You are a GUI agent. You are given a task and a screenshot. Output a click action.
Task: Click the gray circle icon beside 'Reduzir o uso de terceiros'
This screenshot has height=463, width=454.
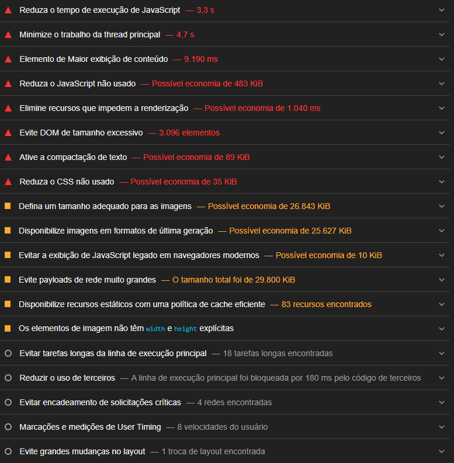[8, 378]
